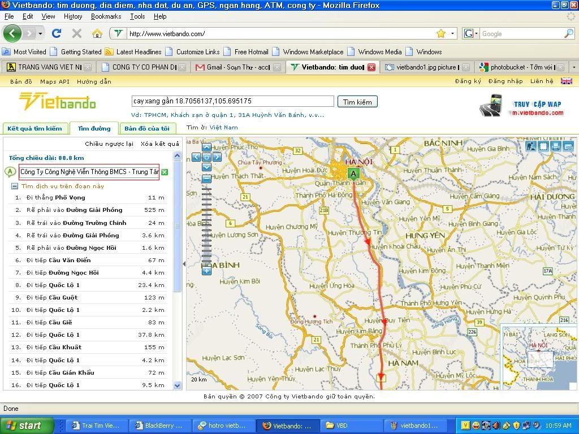Open the address bar history dropdown

(x=452, y=33)
